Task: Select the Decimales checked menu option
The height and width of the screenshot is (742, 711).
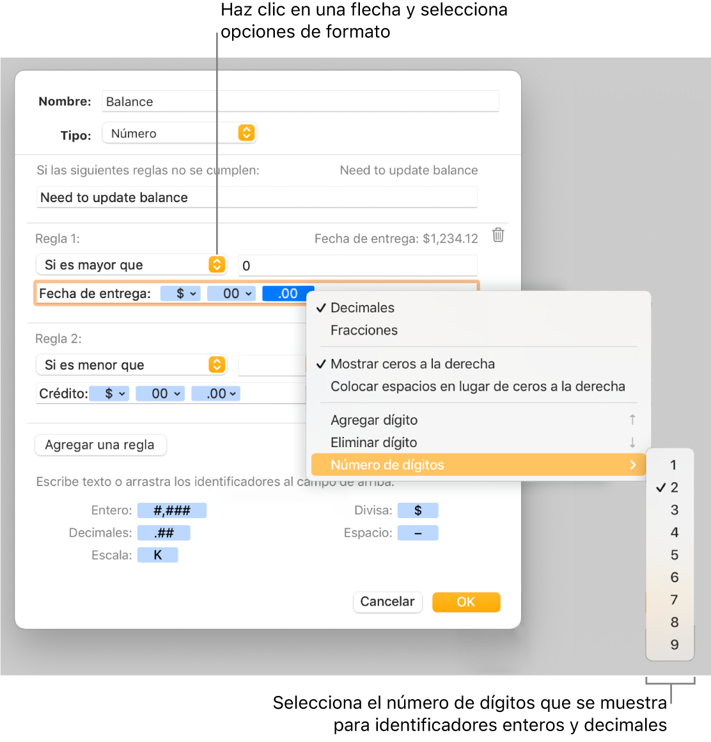Action: click(363, 308)
